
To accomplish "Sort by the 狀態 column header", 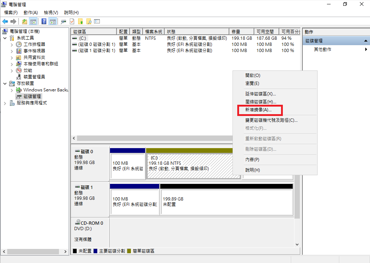I will coord(197,31).
